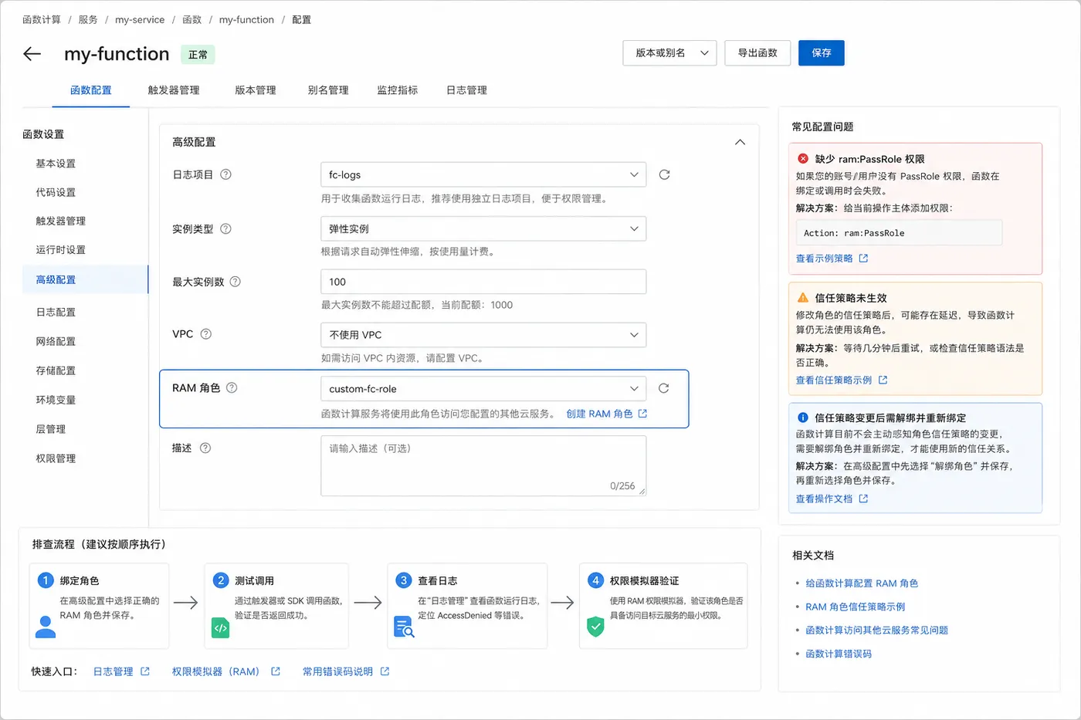Click the 最大实例数 input field
This screenshot has height=720, width=1081.
(483, 282)
